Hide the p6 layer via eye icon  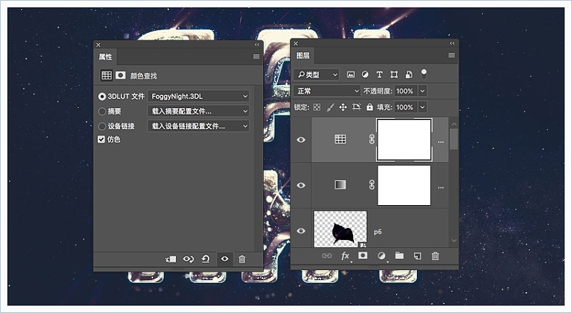click(x=301, y=231)
